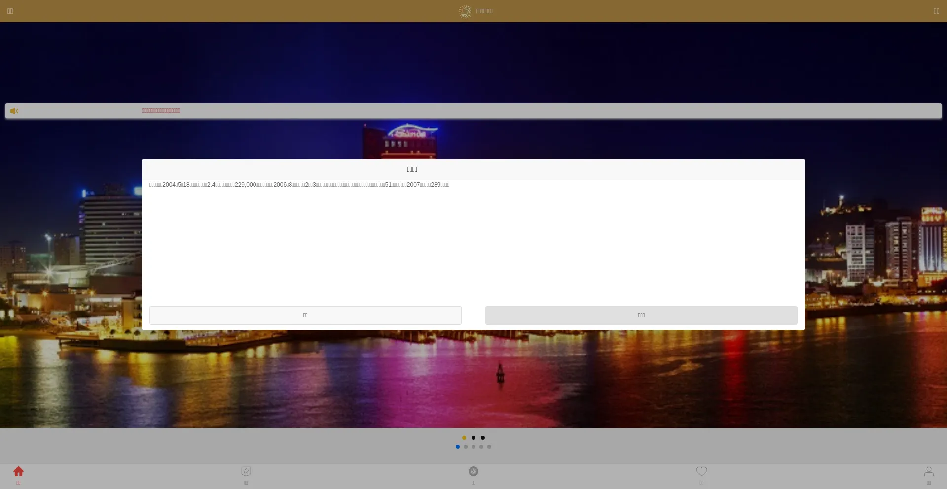Viewport: 947px width, 489px height.
Task: Select the blue pagination dot
Action: click(458, 447)
